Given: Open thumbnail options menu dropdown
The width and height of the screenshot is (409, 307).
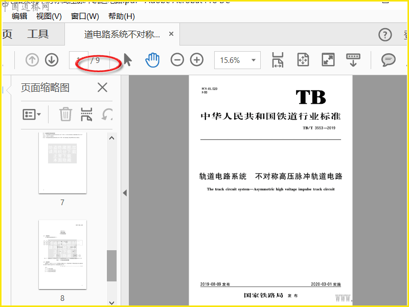Looking at the screenshot, I should (32, 114).
